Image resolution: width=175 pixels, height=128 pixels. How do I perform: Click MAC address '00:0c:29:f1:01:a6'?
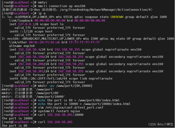(x=44, y=42)
